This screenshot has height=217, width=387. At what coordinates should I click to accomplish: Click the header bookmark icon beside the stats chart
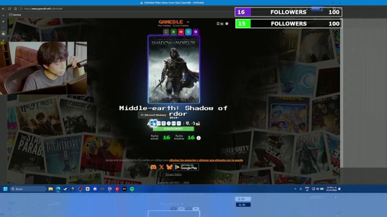[218, 24]
